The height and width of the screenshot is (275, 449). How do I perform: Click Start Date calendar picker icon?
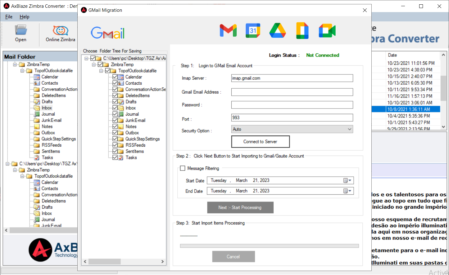pos(345,180)
